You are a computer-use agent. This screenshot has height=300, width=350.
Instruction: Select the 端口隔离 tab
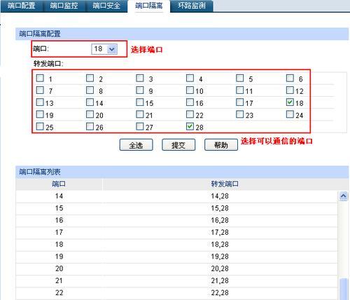(149, 6)
